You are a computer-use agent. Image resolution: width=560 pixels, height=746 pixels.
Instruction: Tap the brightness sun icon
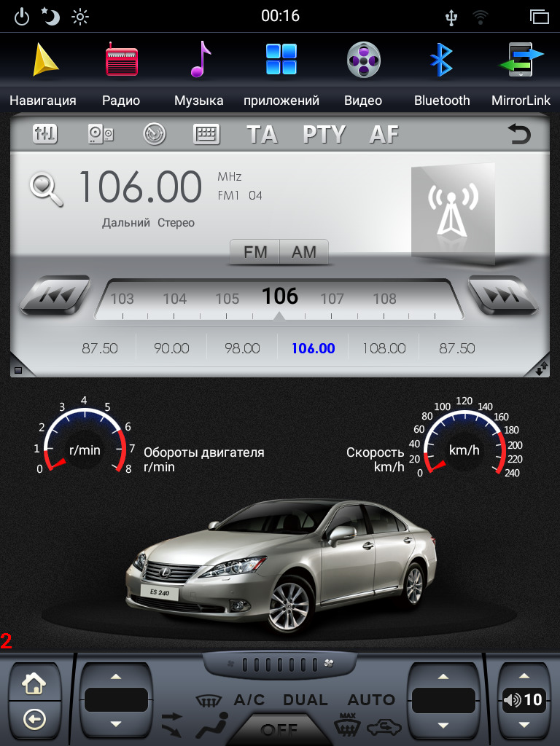pyautogui.click(x=80, y=17)
